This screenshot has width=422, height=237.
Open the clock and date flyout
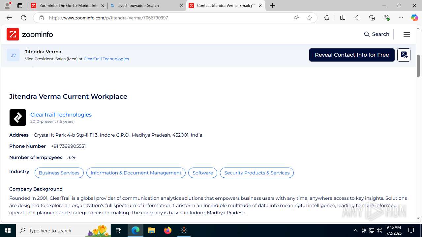click(394, 230)
